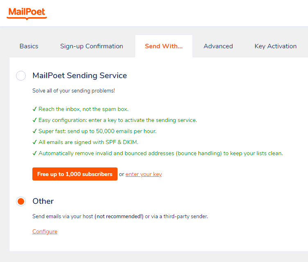Click the Send With... tab
The width and height of the screenshot is (308, 262).
coord(163,46)
